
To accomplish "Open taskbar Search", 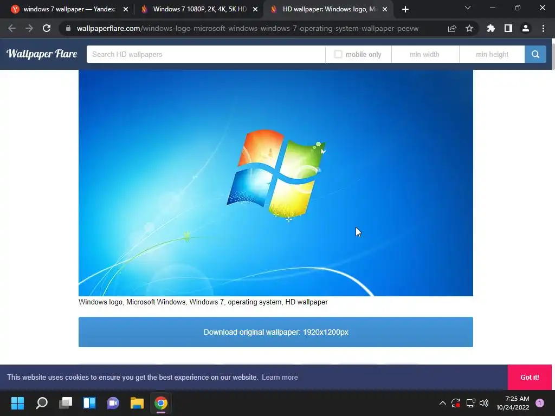I will coord(42,403).
